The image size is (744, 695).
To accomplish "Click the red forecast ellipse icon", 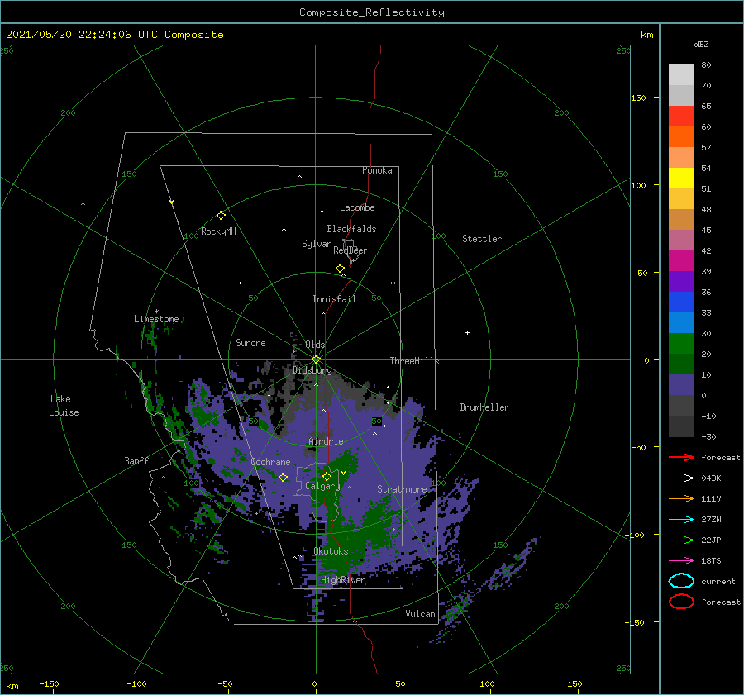I will pyautogui.click(x=681, y=602).
